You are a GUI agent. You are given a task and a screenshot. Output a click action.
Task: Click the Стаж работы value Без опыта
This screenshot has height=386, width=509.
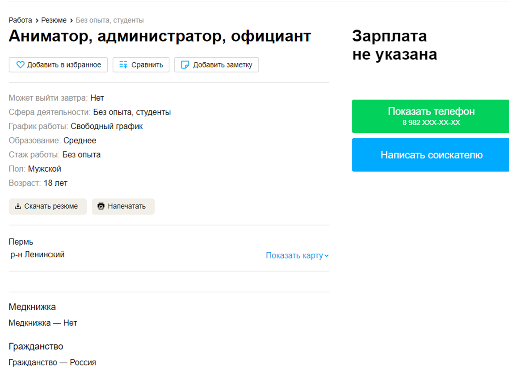click(x=81, y=155)
